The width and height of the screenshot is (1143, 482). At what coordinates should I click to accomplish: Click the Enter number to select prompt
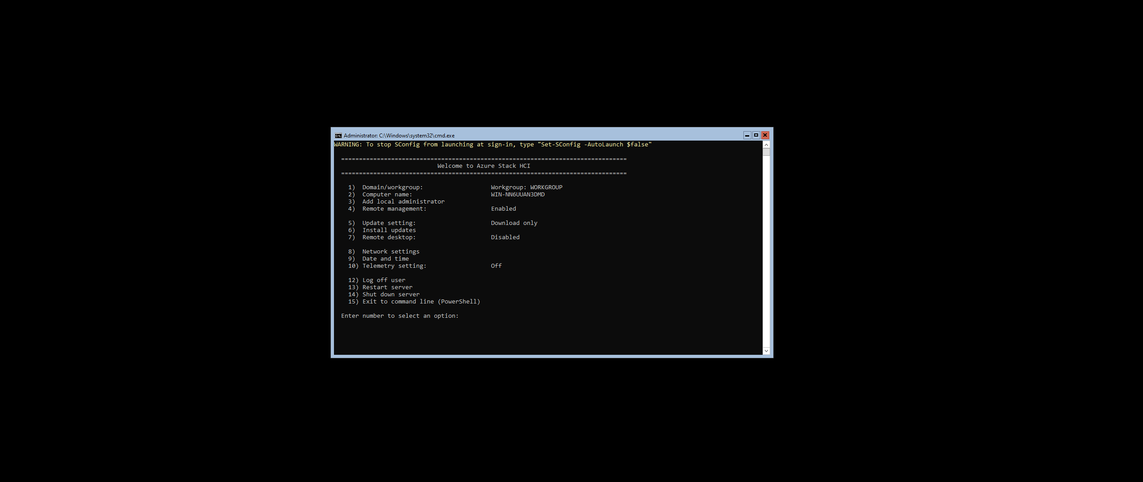(x=400, y=316)
